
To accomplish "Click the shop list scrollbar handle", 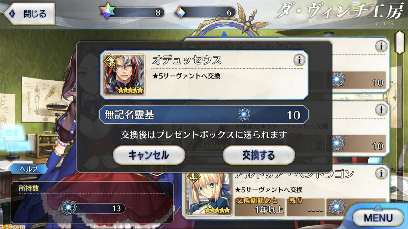I will tap(400, 42).
